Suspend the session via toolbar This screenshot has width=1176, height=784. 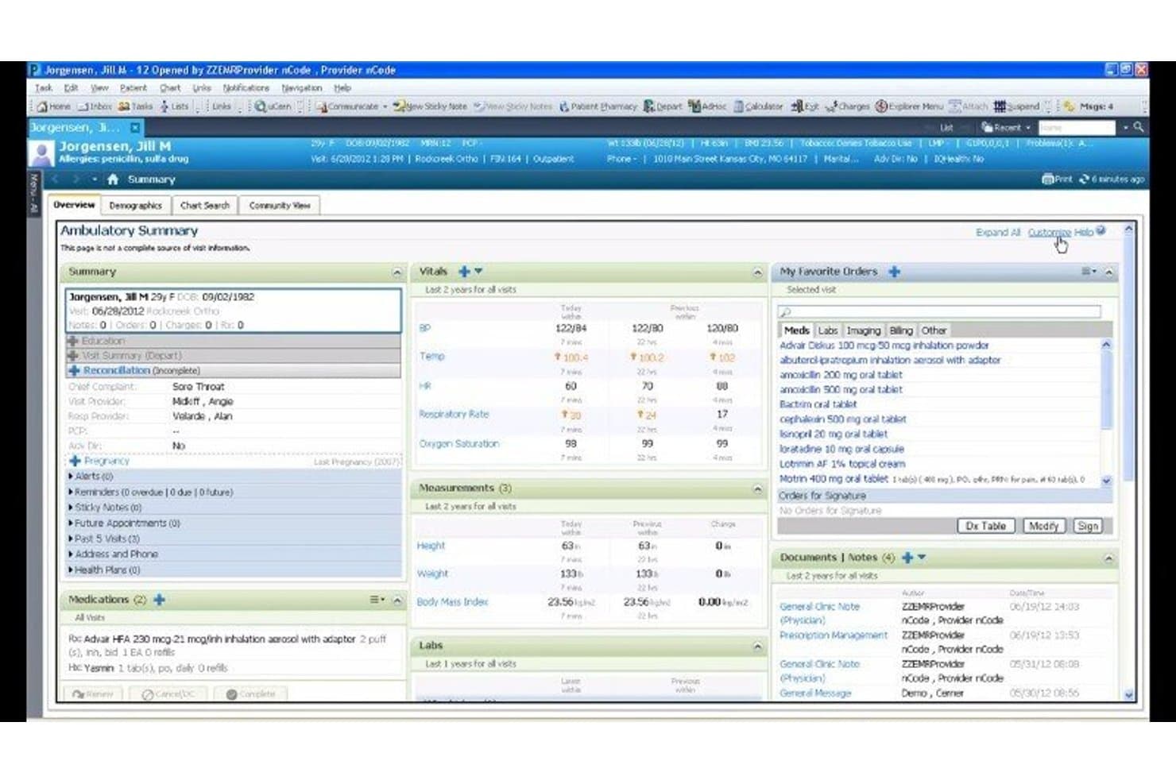tap(1016, 106)
